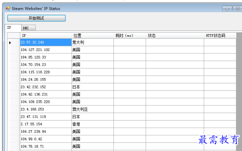The width and height of the screenshot is (242, 151).
Task: Select IP cell 23.57.32.240
Action: (46, 42)
